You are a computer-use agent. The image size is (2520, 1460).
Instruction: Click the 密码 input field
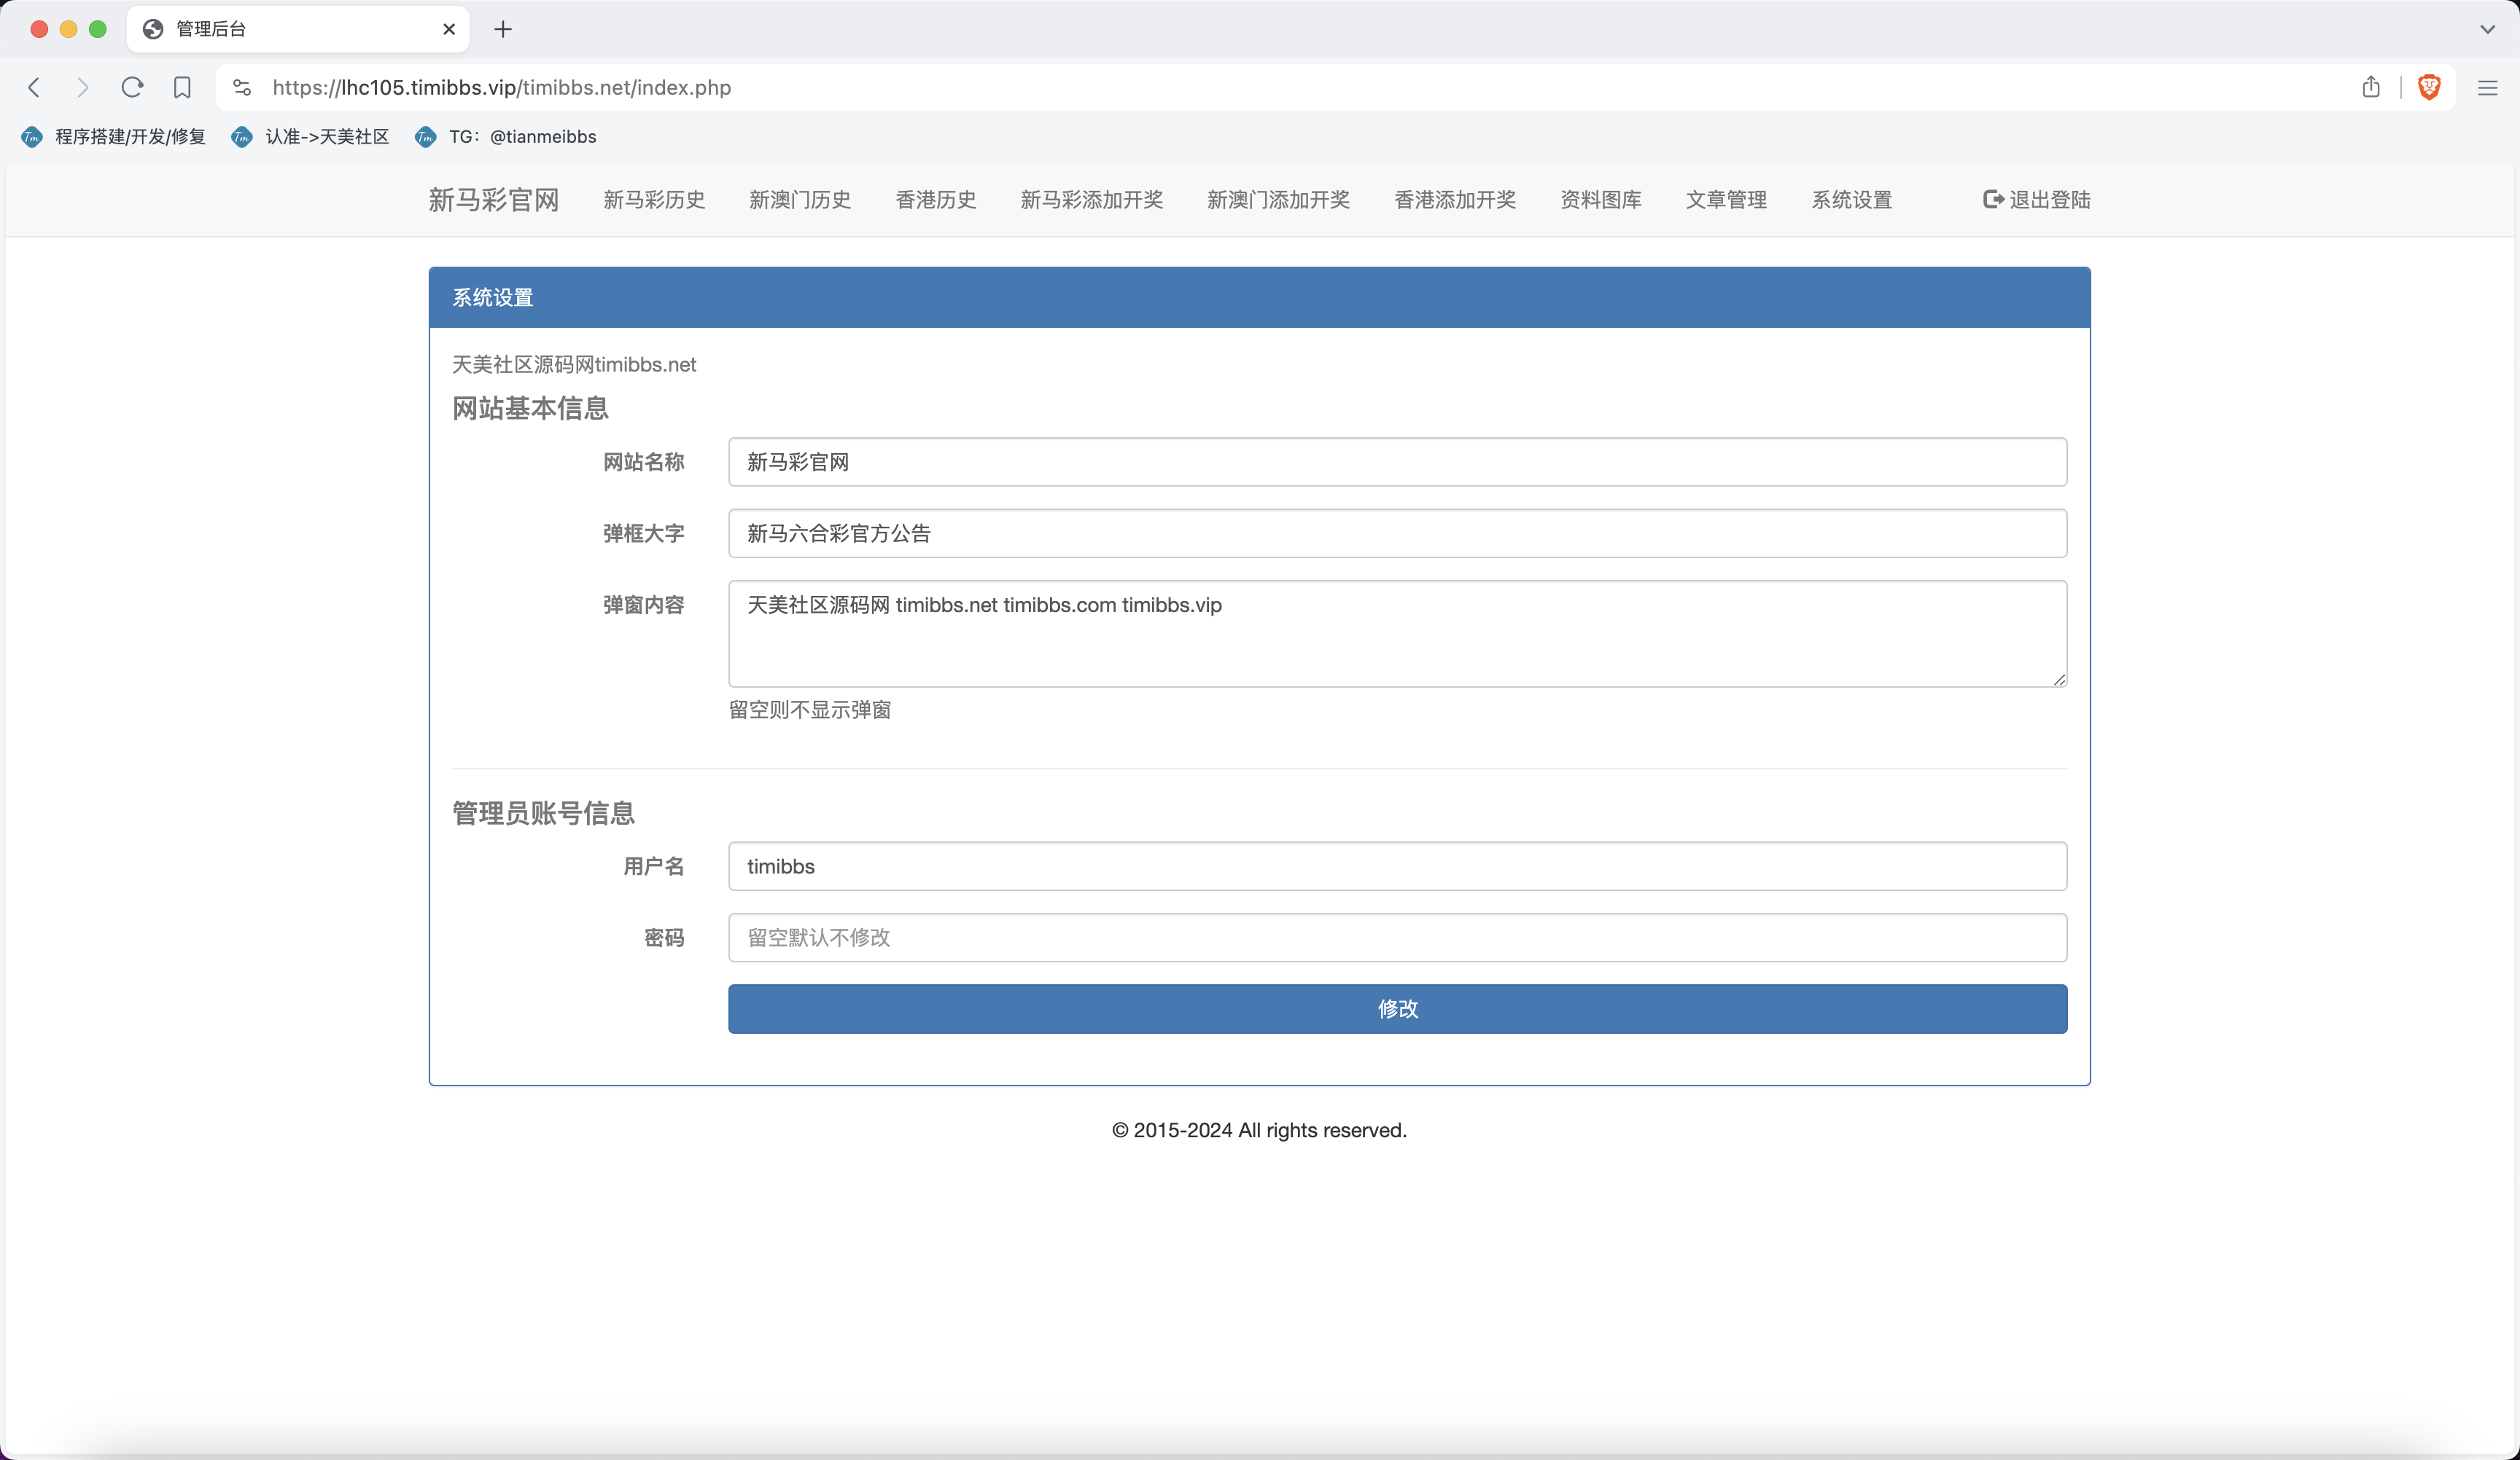point(1397,938)
